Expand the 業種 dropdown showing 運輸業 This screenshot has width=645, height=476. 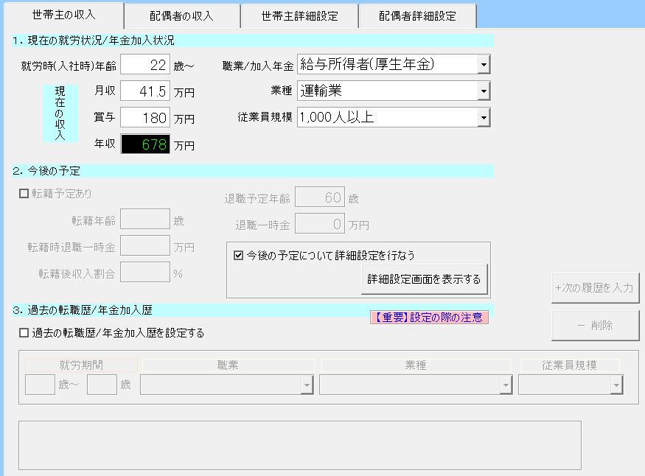483,91
